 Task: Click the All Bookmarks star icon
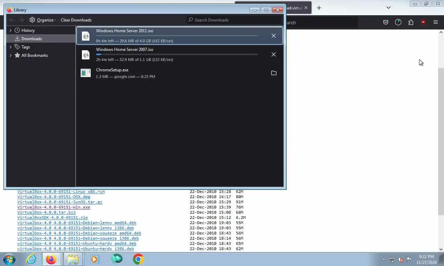[17, 55]
